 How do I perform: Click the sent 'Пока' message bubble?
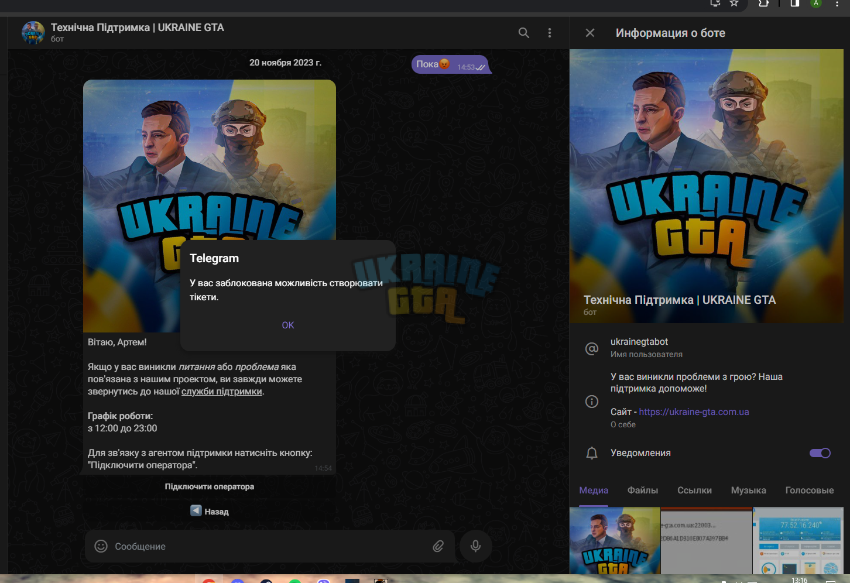coord(450,64)
